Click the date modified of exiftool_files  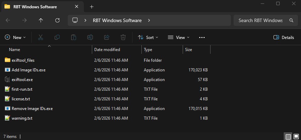(x=111, y=60)
